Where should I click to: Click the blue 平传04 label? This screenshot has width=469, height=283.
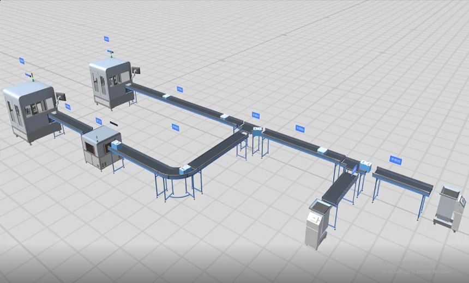coord(300,128)
